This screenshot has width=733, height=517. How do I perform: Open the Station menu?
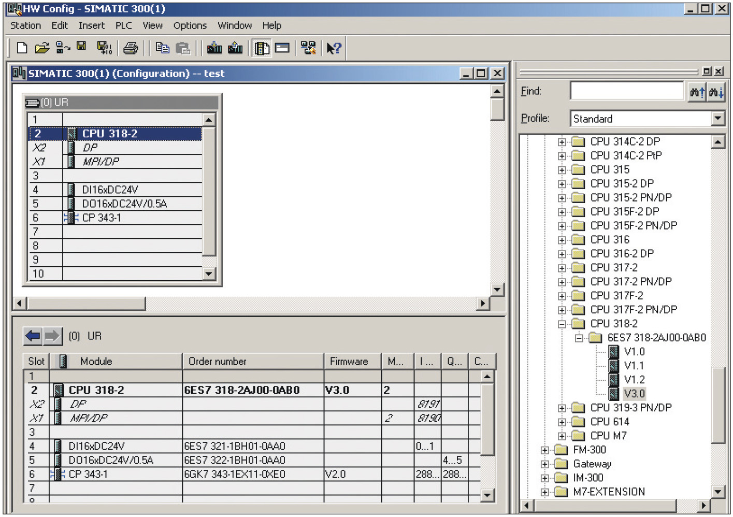click(25, 25)
